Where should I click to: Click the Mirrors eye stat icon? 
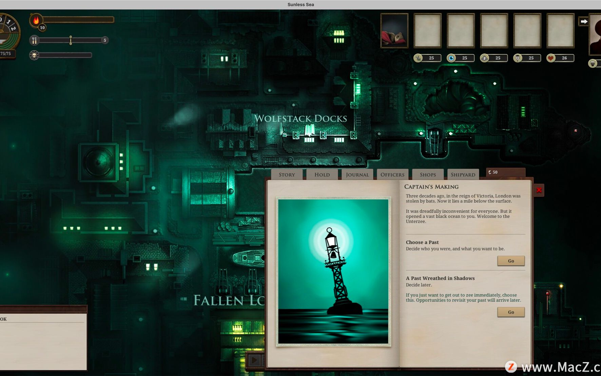click(x=451, y=58)
